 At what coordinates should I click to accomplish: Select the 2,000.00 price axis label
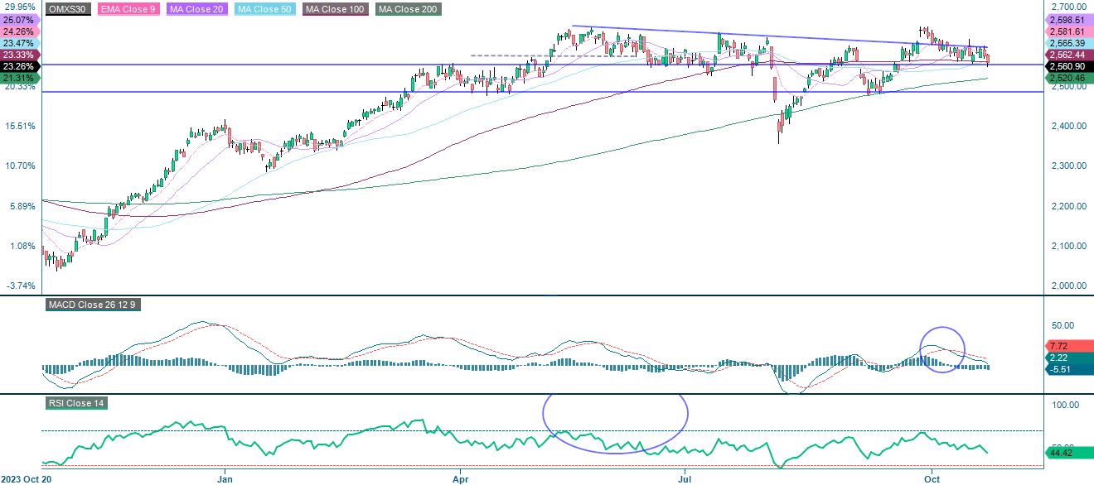click(1068, 286)
